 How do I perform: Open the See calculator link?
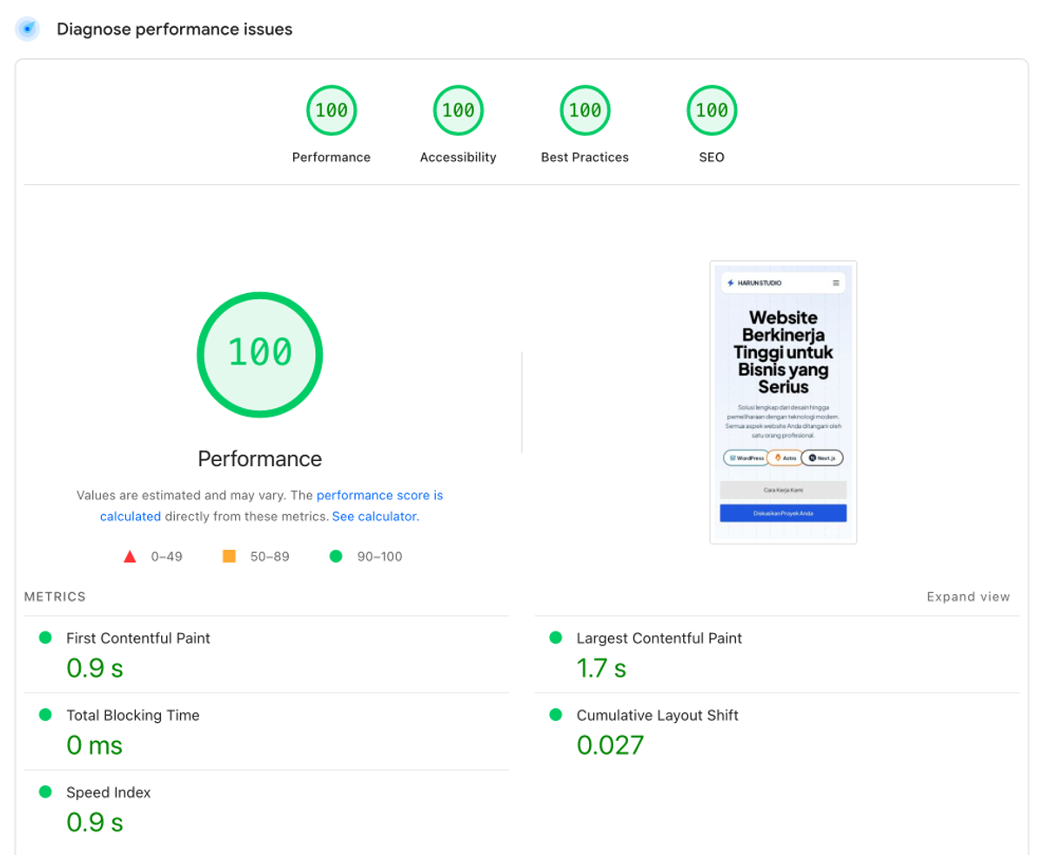(374, 517)
